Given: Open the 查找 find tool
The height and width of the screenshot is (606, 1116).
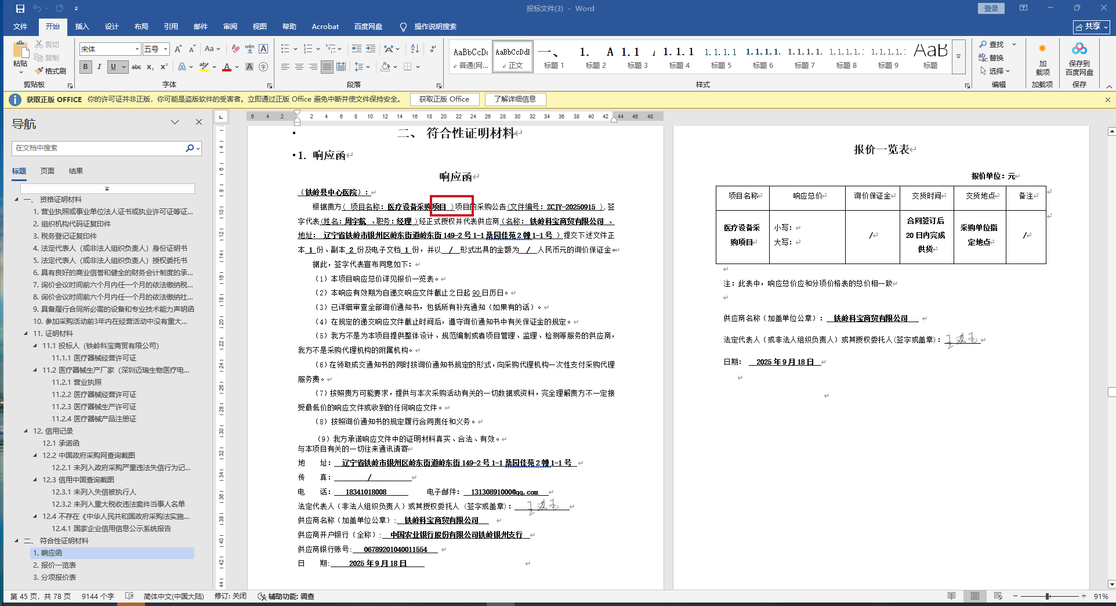Looking at the screenshot, I should point(991,45).
